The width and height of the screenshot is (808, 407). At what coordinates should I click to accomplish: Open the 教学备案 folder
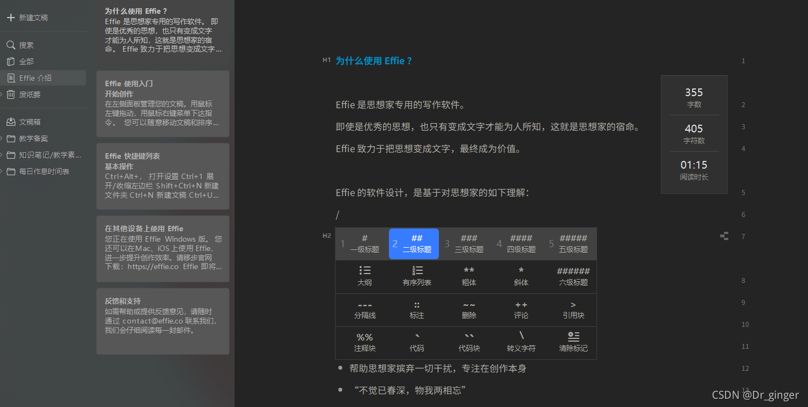coord(27,138)
